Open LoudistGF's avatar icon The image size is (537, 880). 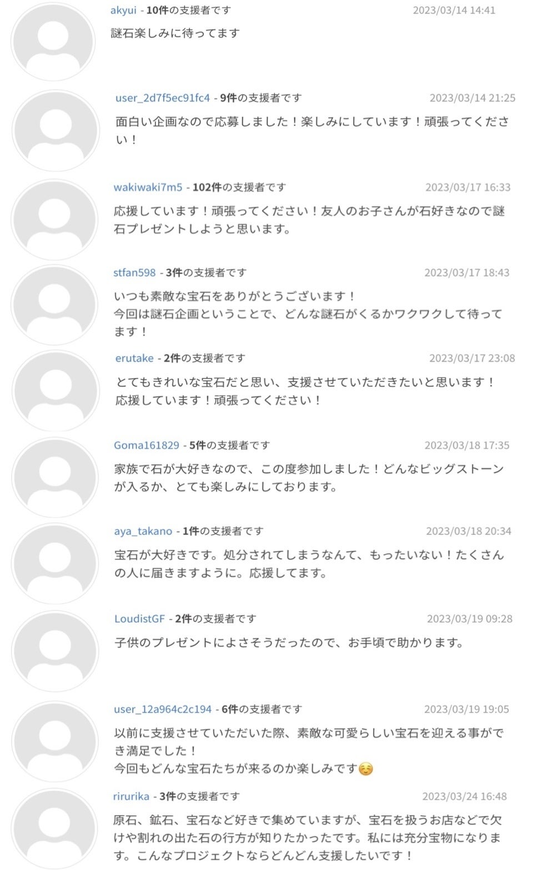coord(54,652)
